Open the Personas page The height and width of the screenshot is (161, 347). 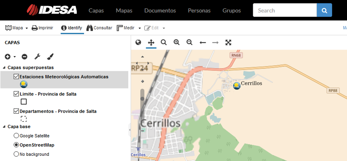click(x=199, y=10)
